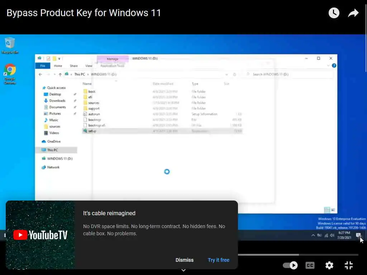
Task: Select the Manage contextual tab
Action: click(x=113, y=59)
